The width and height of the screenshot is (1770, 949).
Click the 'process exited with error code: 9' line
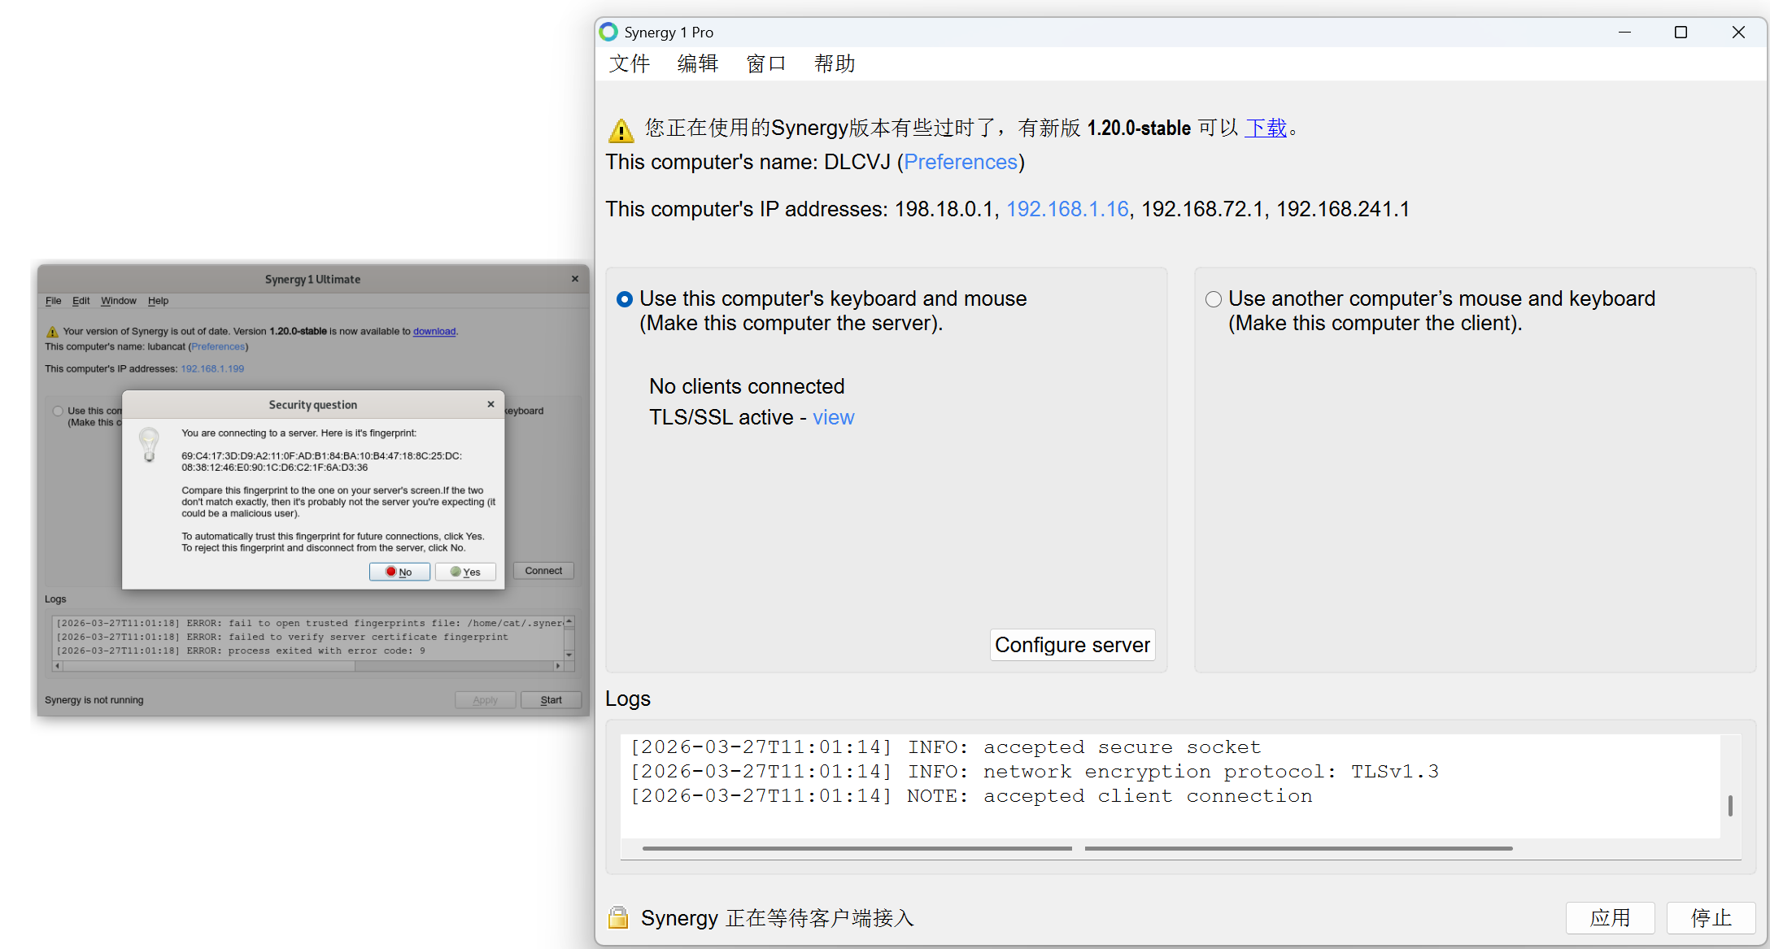click(x=241, y=651)
